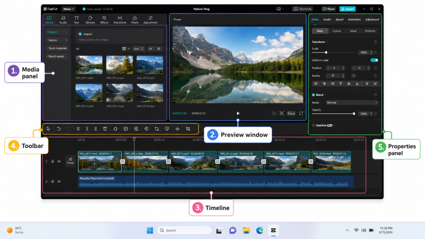Screen dimensions: 425x239
Task: Select the pointer arrow tool in timeline toolbar
Action: [x=48, y=129]
